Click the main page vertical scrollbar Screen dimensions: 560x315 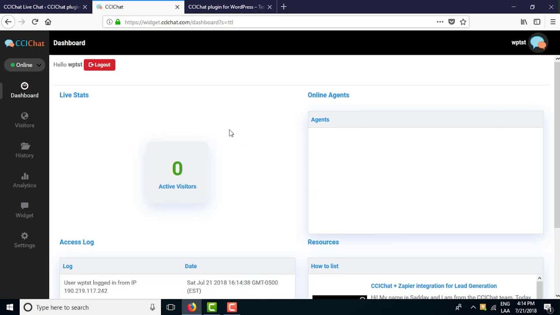coord(557,144)
